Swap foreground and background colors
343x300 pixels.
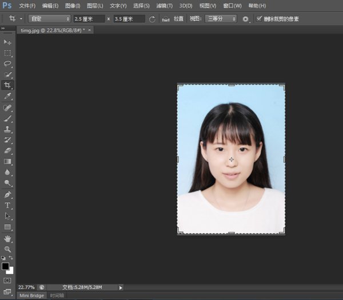pos(11,258)
